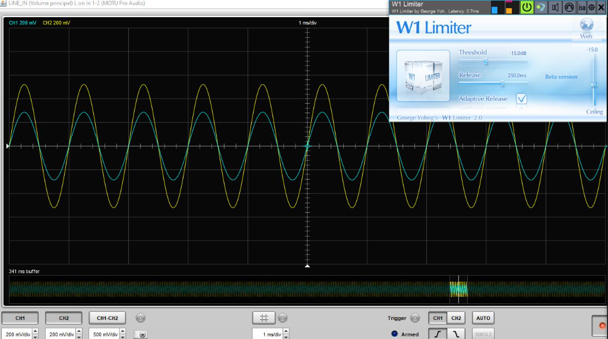Open plugin settings gear icon
The height and width of the screenshot is (339, 608).
pyautogui.click(x=591, y=7)
